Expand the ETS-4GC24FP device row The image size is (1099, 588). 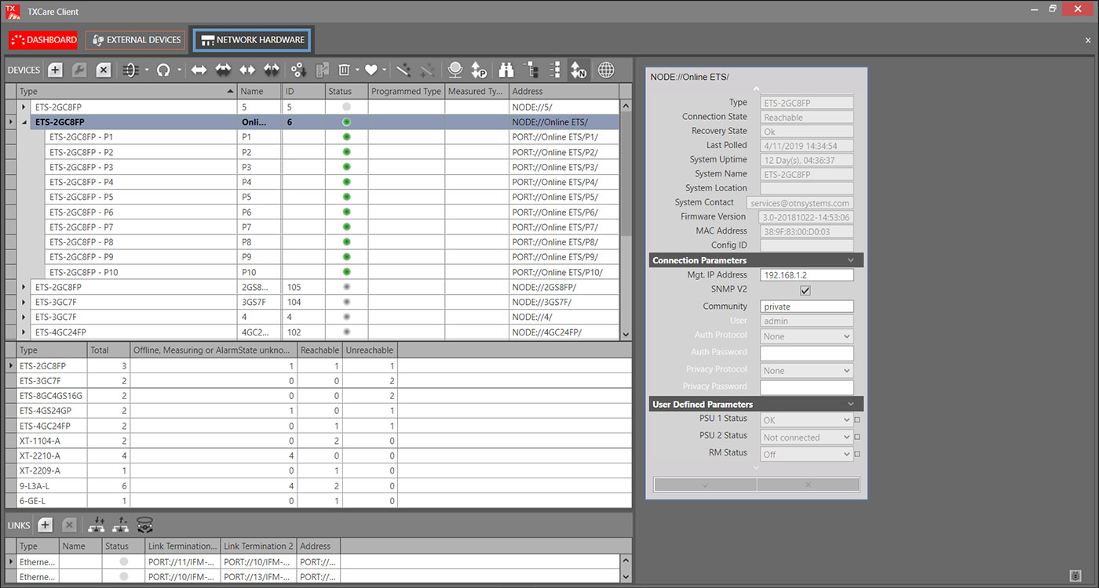[24, 332]
